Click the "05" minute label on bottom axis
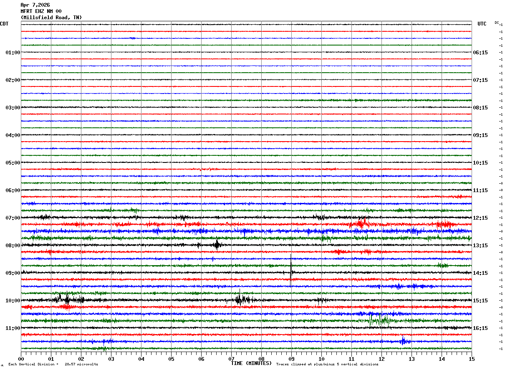 [171, 359]
